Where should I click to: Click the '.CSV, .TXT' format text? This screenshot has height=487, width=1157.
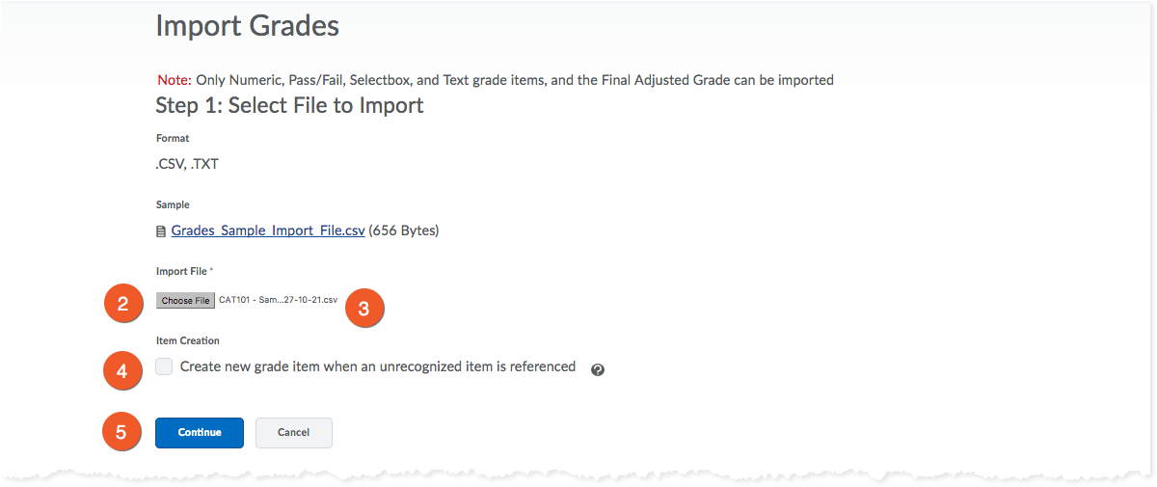coord(187,164)
